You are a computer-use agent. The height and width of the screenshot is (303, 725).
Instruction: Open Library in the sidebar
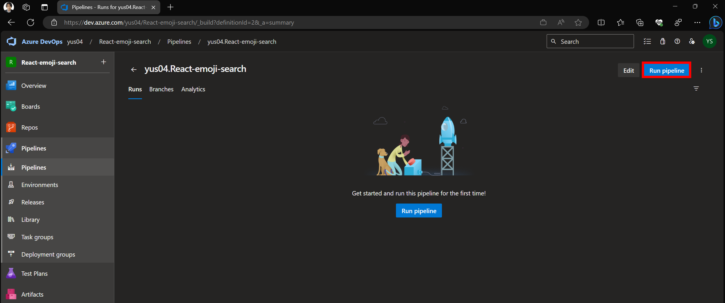click(58, 220)
